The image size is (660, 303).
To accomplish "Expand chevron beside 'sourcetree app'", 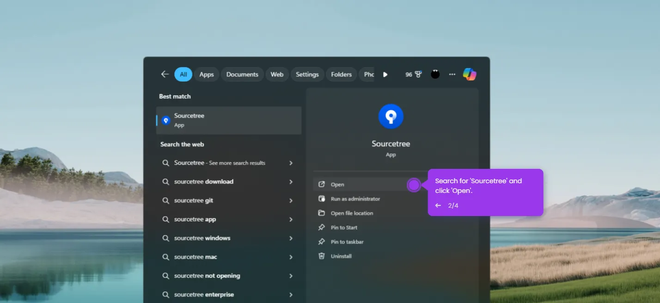I will (291, 219).
